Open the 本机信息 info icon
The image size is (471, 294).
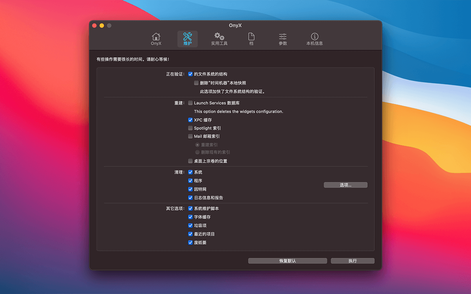pyautogui.click(x=314, y=39)
